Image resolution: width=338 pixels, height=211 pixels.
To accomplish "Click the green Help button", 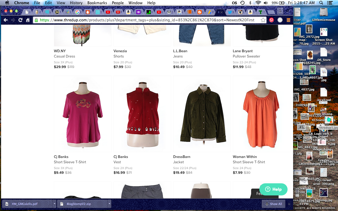I will tap(273, 189).
